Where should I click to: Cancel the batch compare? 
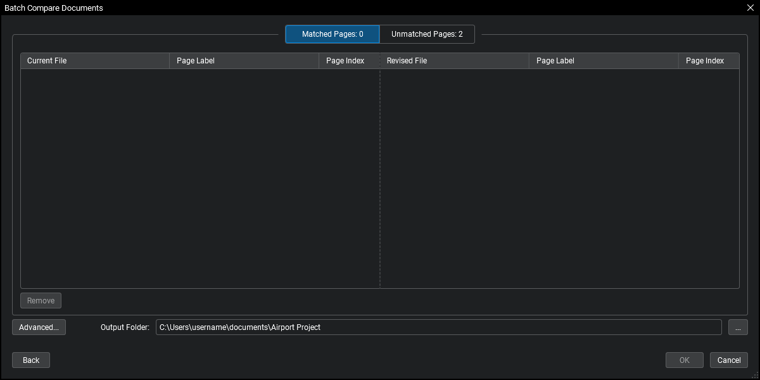pyautogui.click(x=728, y=360)
